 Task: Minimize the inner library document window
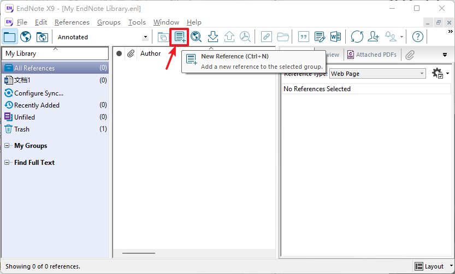pos(428,22)
